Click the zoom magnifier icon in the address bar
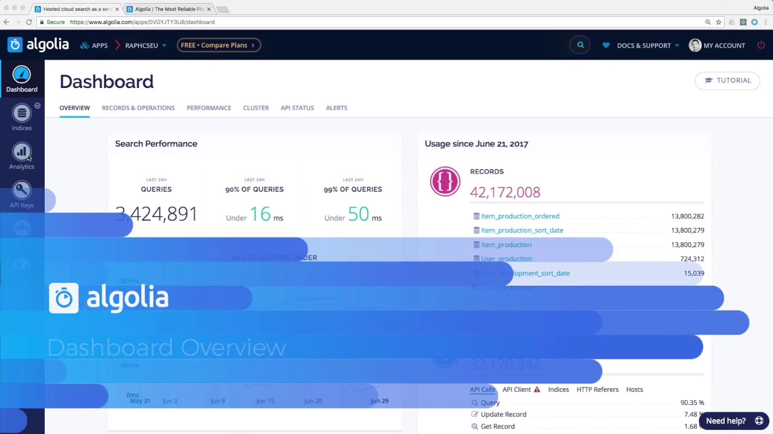Screen dimensions: 773x434 (x=708, y=22)
